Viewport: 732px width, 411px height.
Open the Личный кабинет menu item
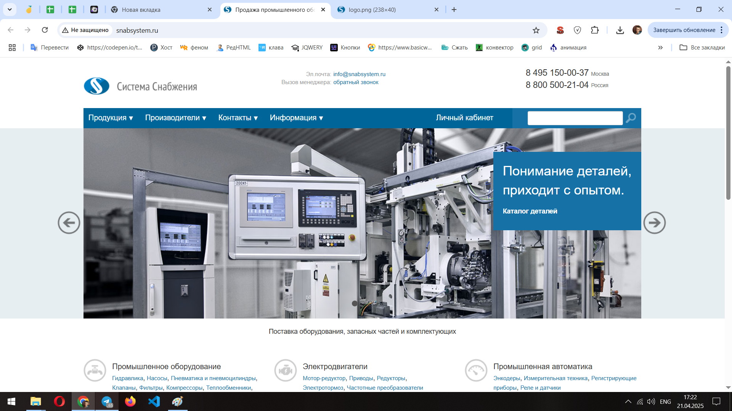[x=464, y=118]
